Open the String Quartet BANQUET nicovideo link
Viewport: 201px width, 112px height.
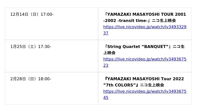click(x=145, y=59)
